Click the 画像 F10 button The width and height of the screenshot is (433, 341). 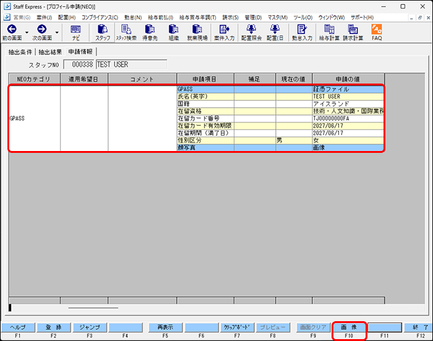349,327
